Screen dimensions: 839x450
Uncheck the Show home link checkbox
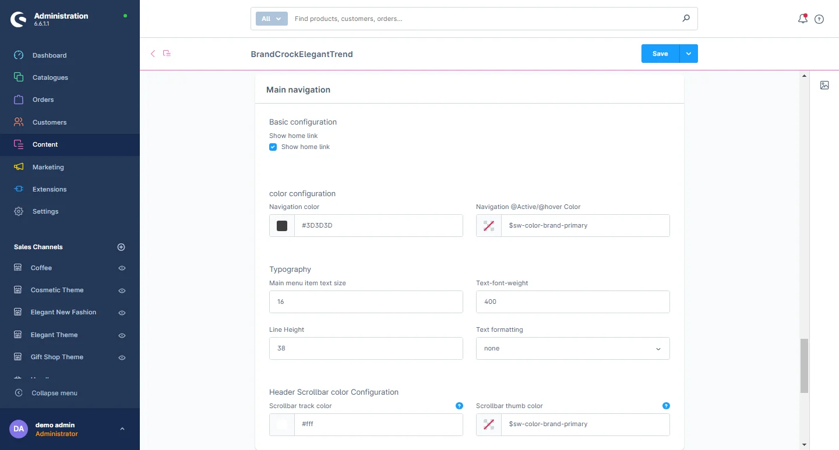pos(273,147)
